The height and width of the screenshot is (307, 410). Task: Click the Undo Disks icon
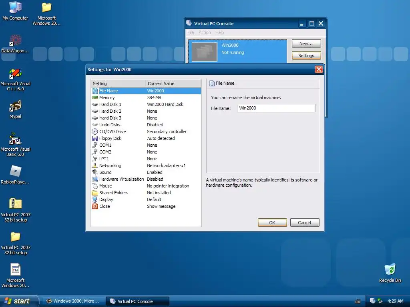tap(95, 125)
